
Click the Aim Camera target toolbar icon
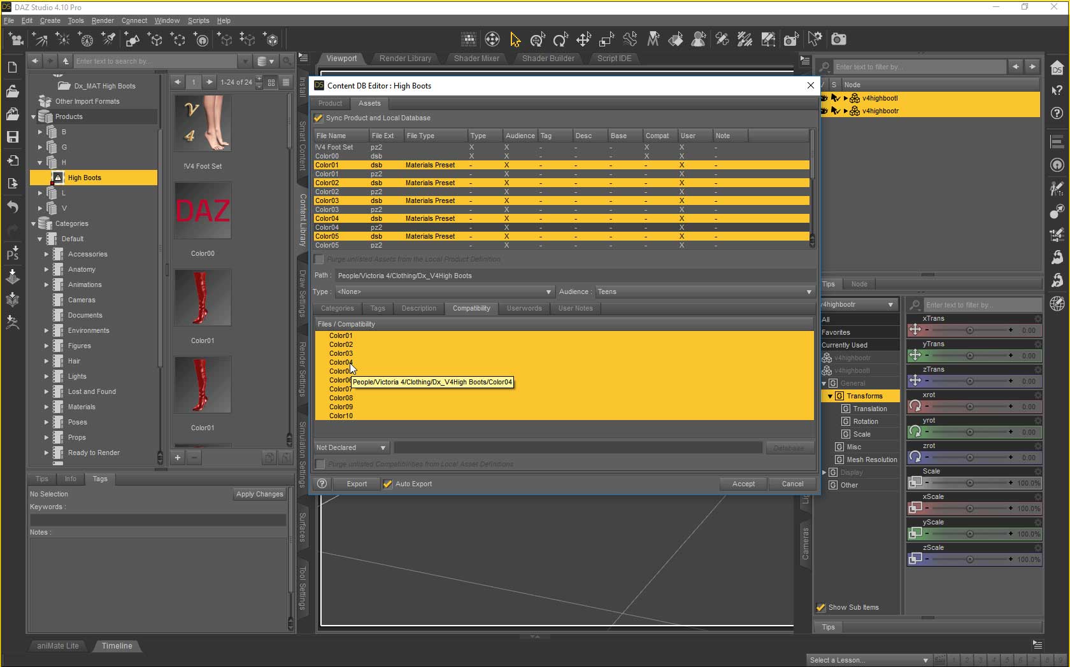492,39
